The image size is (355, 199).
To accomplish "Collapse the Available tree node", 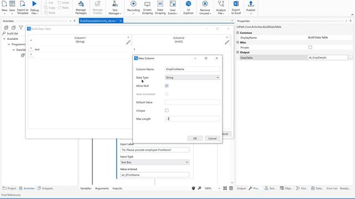I will pos(4,39).
